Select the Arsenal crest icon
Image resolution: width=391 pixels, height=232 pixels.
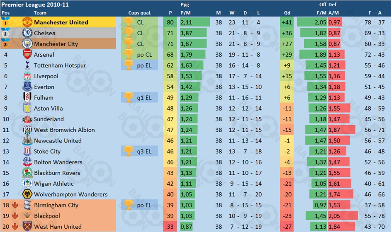[x=27, y=54]
